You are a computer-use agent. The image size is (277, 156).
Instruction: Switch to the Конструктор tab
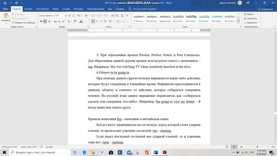pos(42,9)
